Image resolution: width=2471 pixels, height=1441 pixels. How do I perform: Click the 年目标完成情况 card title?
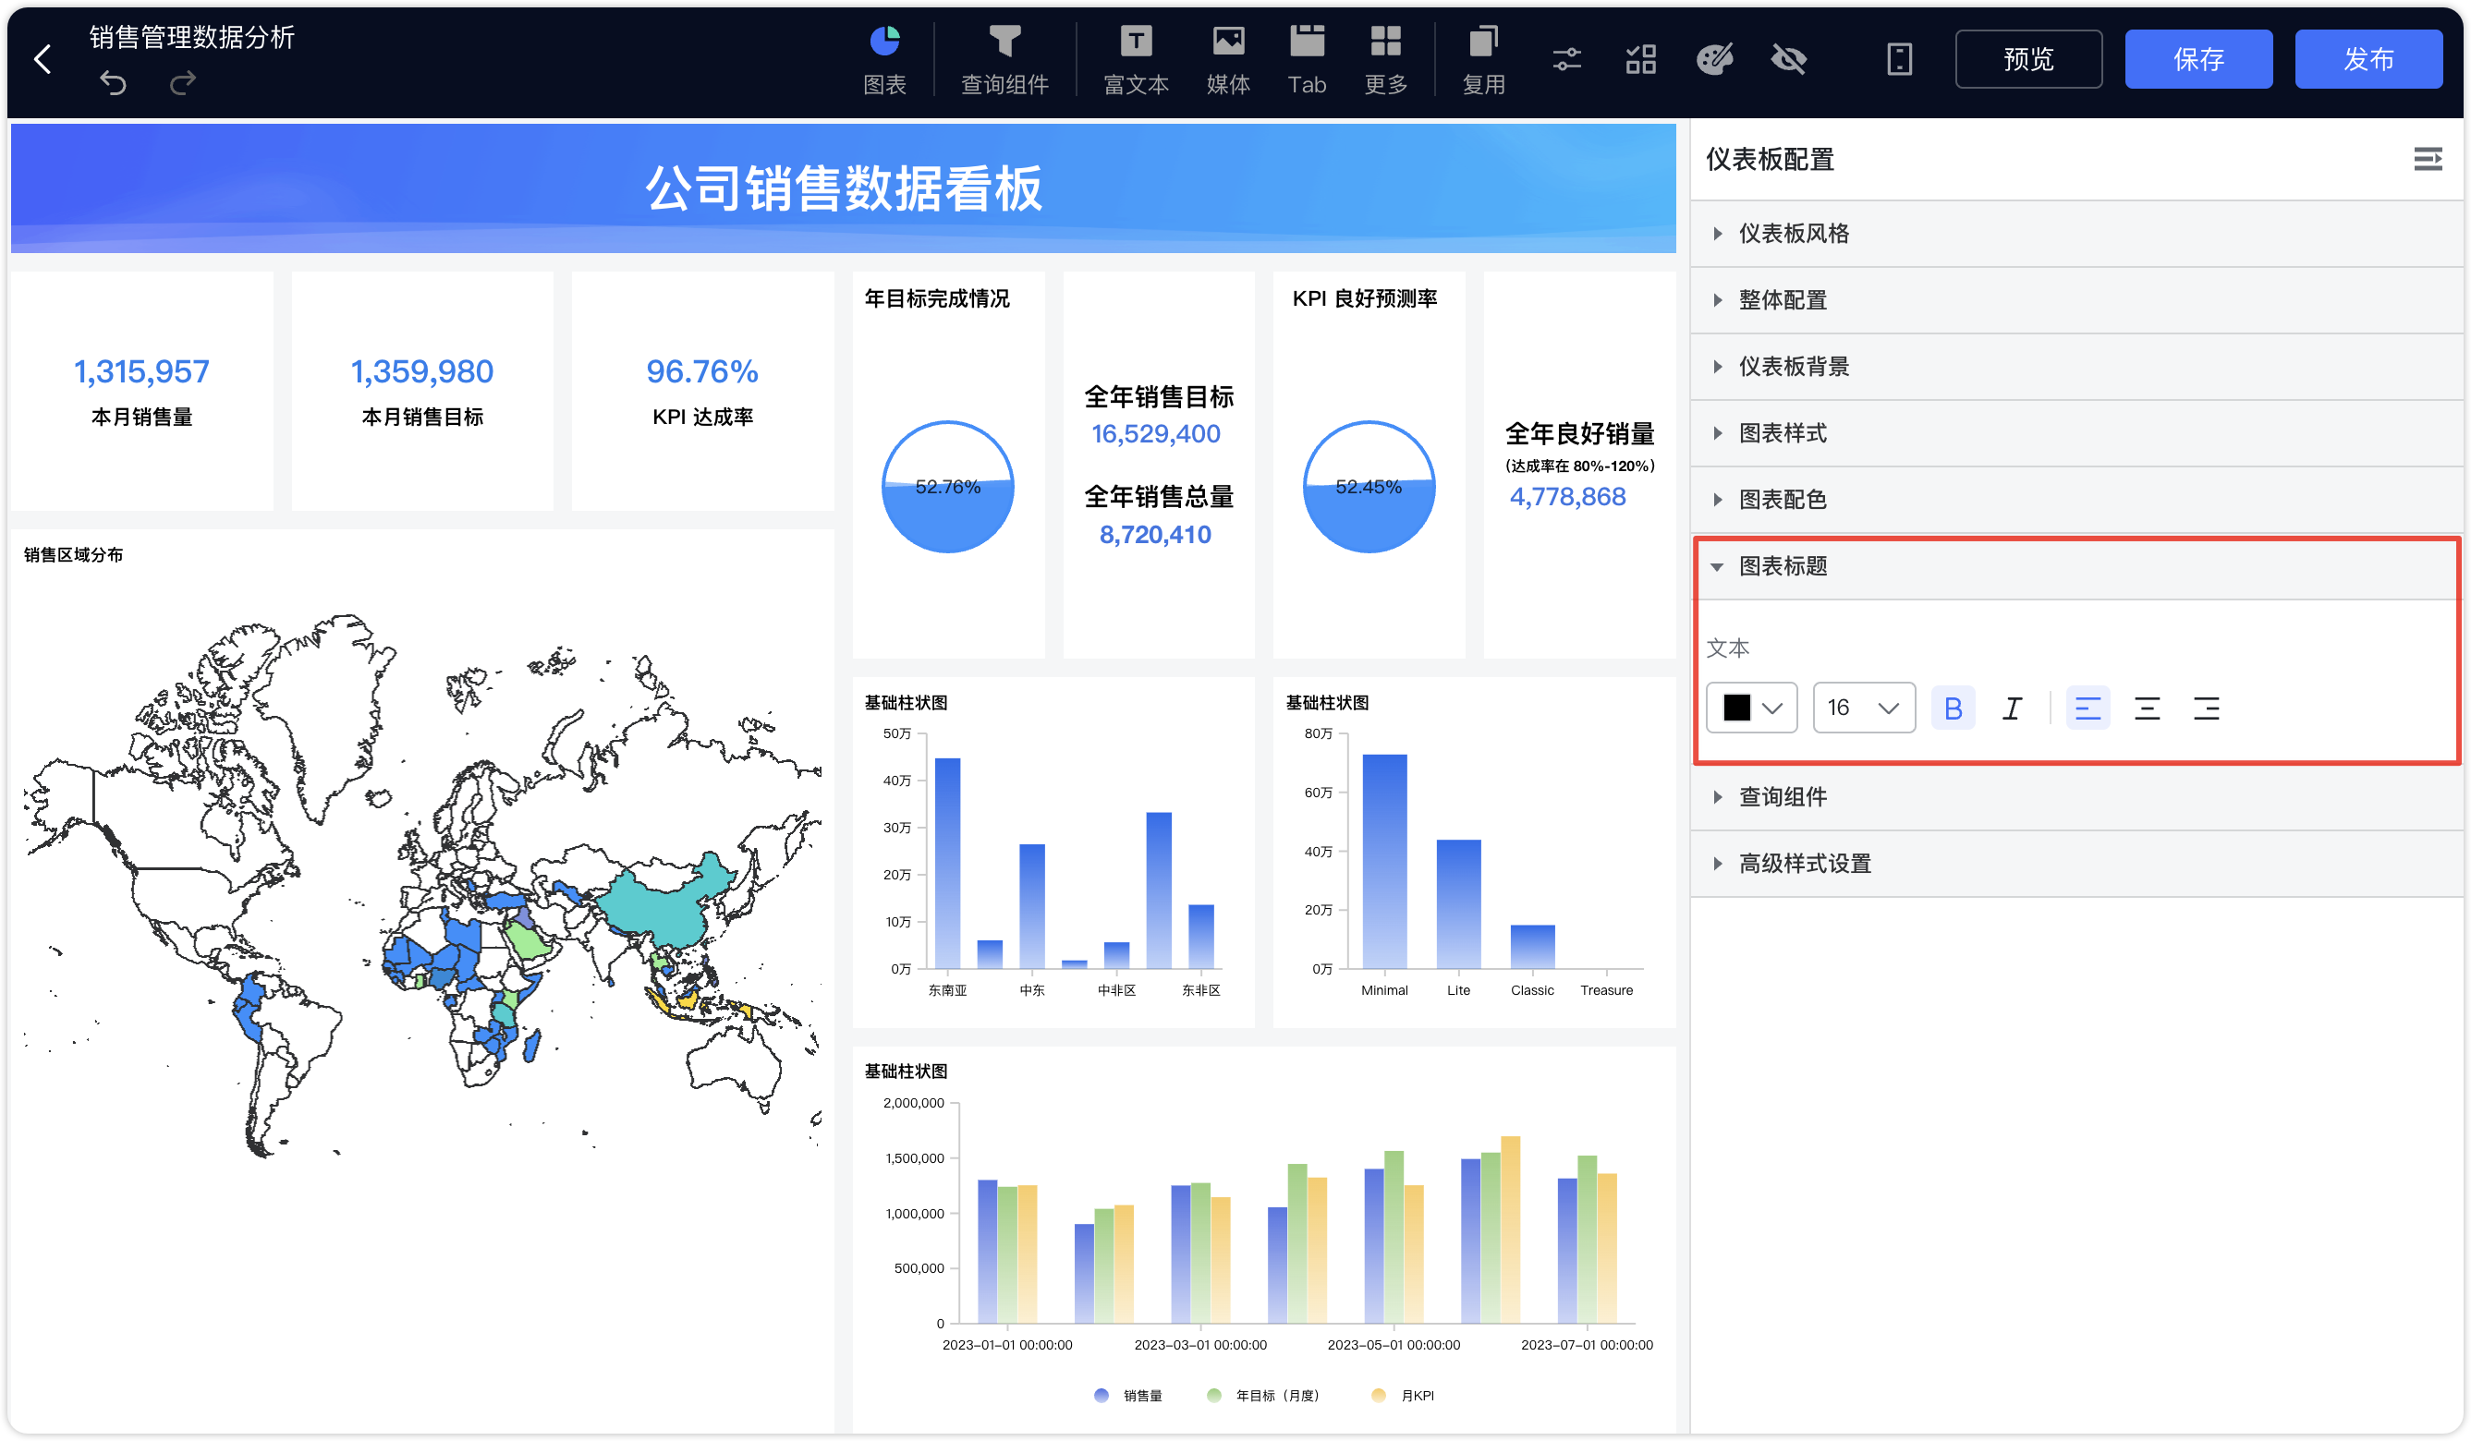click(x=936, y=299)
